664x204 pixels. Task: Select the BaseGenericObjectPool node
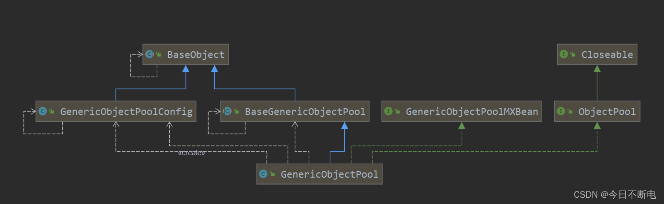click(295, 112)
